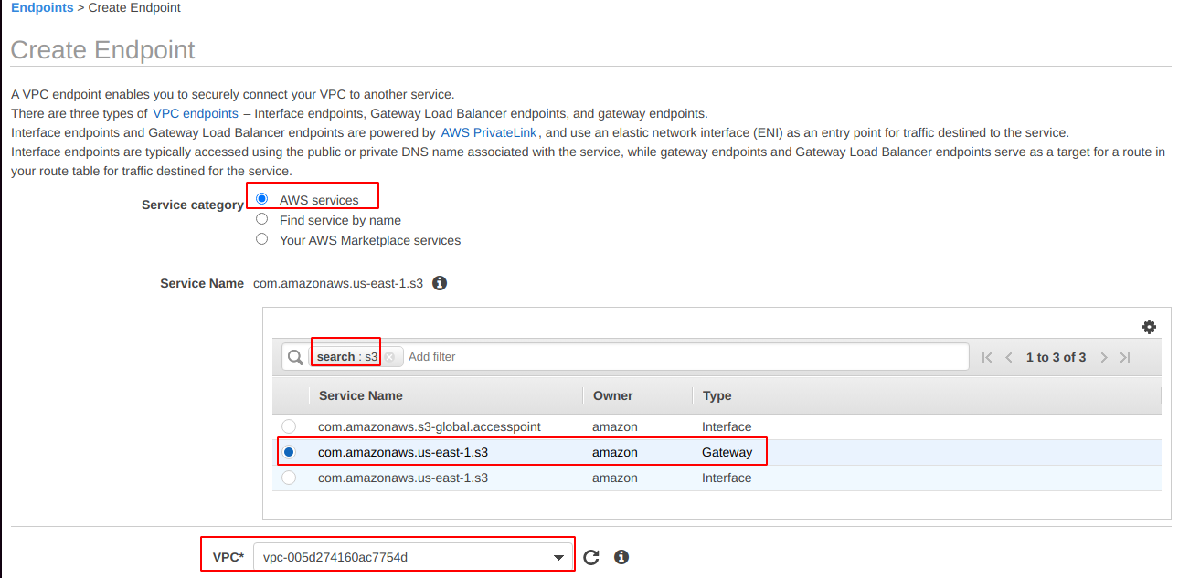
Task: Click 'Interface' type in the last us-east-1.s3 row
Action: 727,478
